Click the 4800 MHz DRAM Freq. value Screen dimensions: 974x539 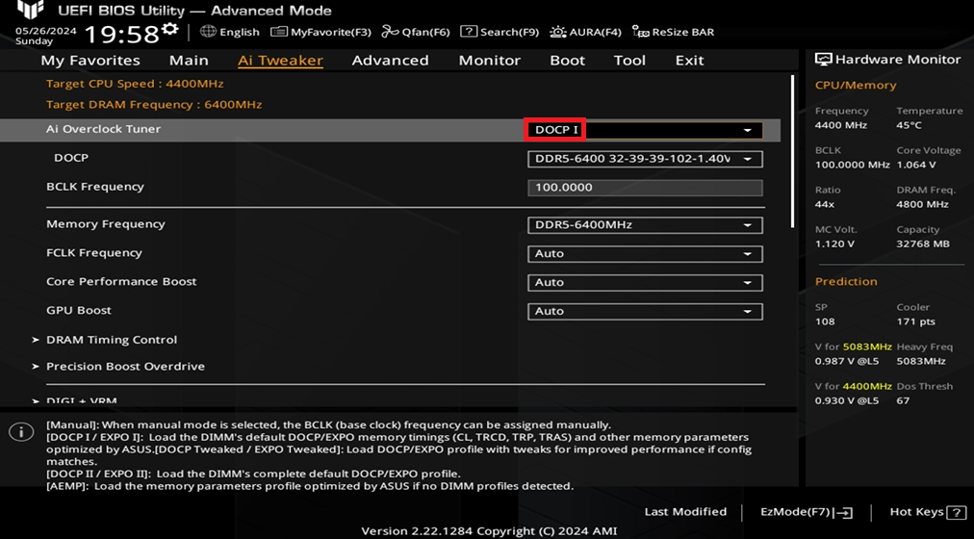click(x=922, y=204)
